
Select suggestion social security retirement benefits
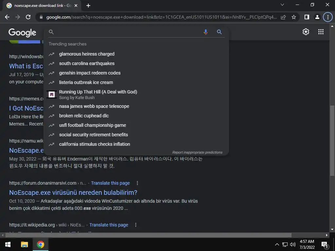point(136,135)
